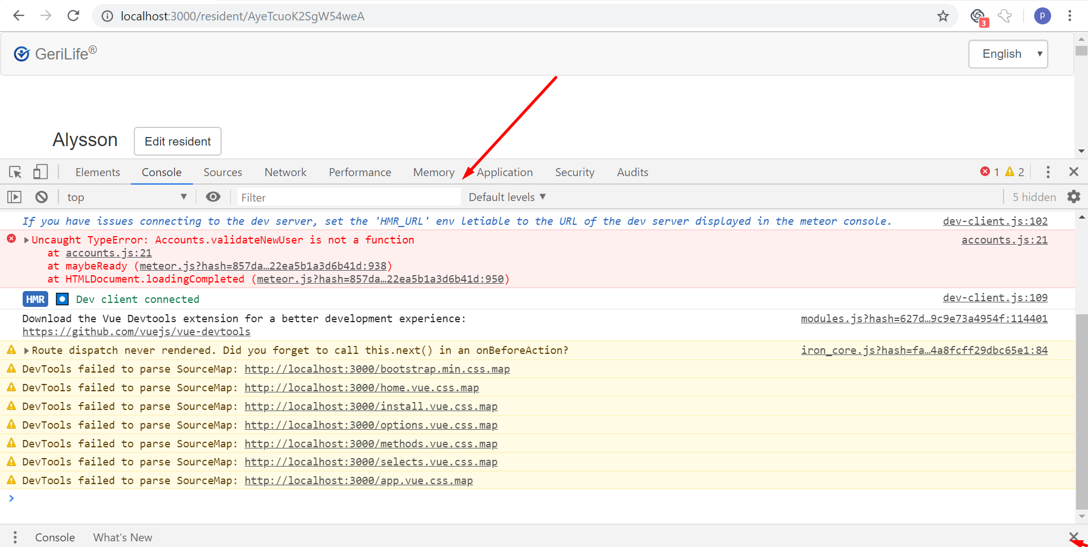Toggle the live expression eye icon
The width and height of the screenshot is (1088, 547).
click(213, 196)
